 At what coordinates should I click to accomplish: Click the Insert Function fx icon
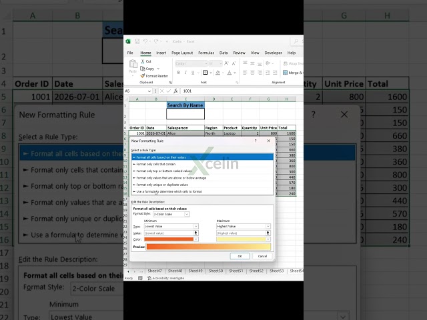(175, 91)
